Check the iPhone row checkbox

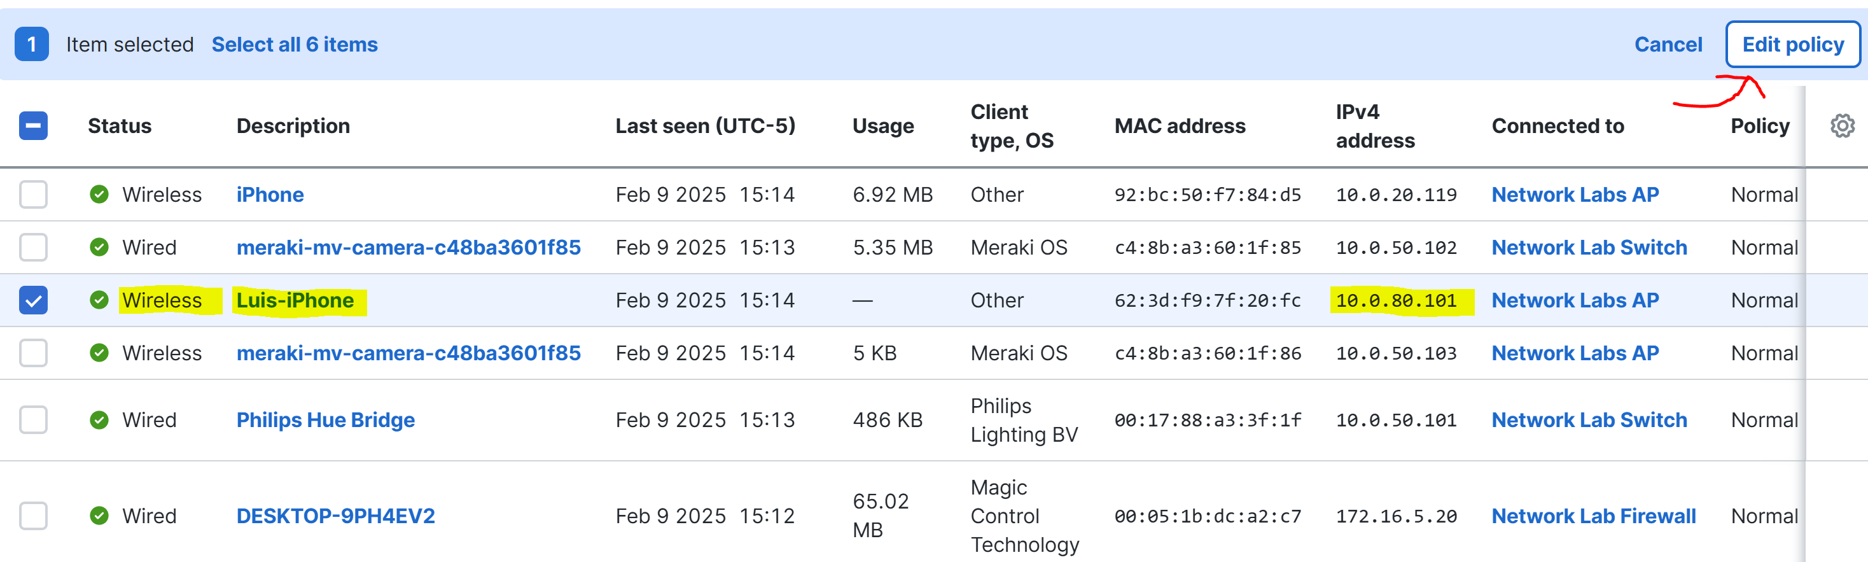coord(33,194)
